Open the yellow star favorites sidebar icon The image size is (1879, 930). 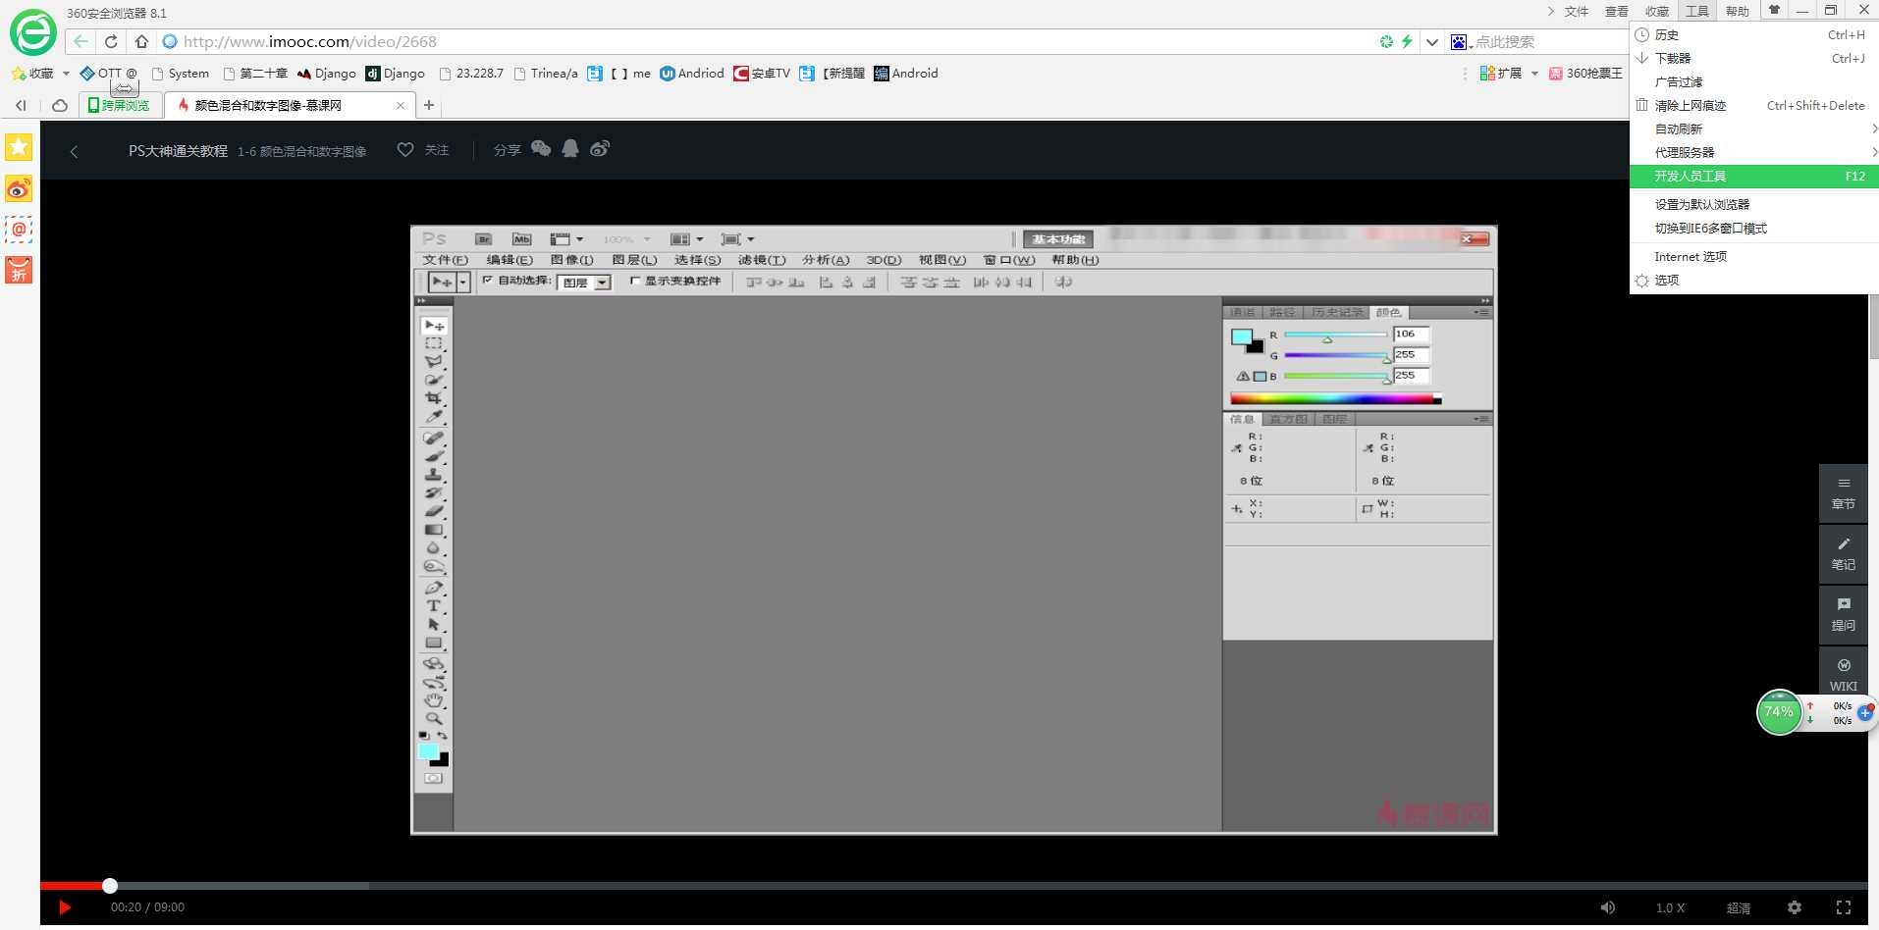(x=19, y=147)
